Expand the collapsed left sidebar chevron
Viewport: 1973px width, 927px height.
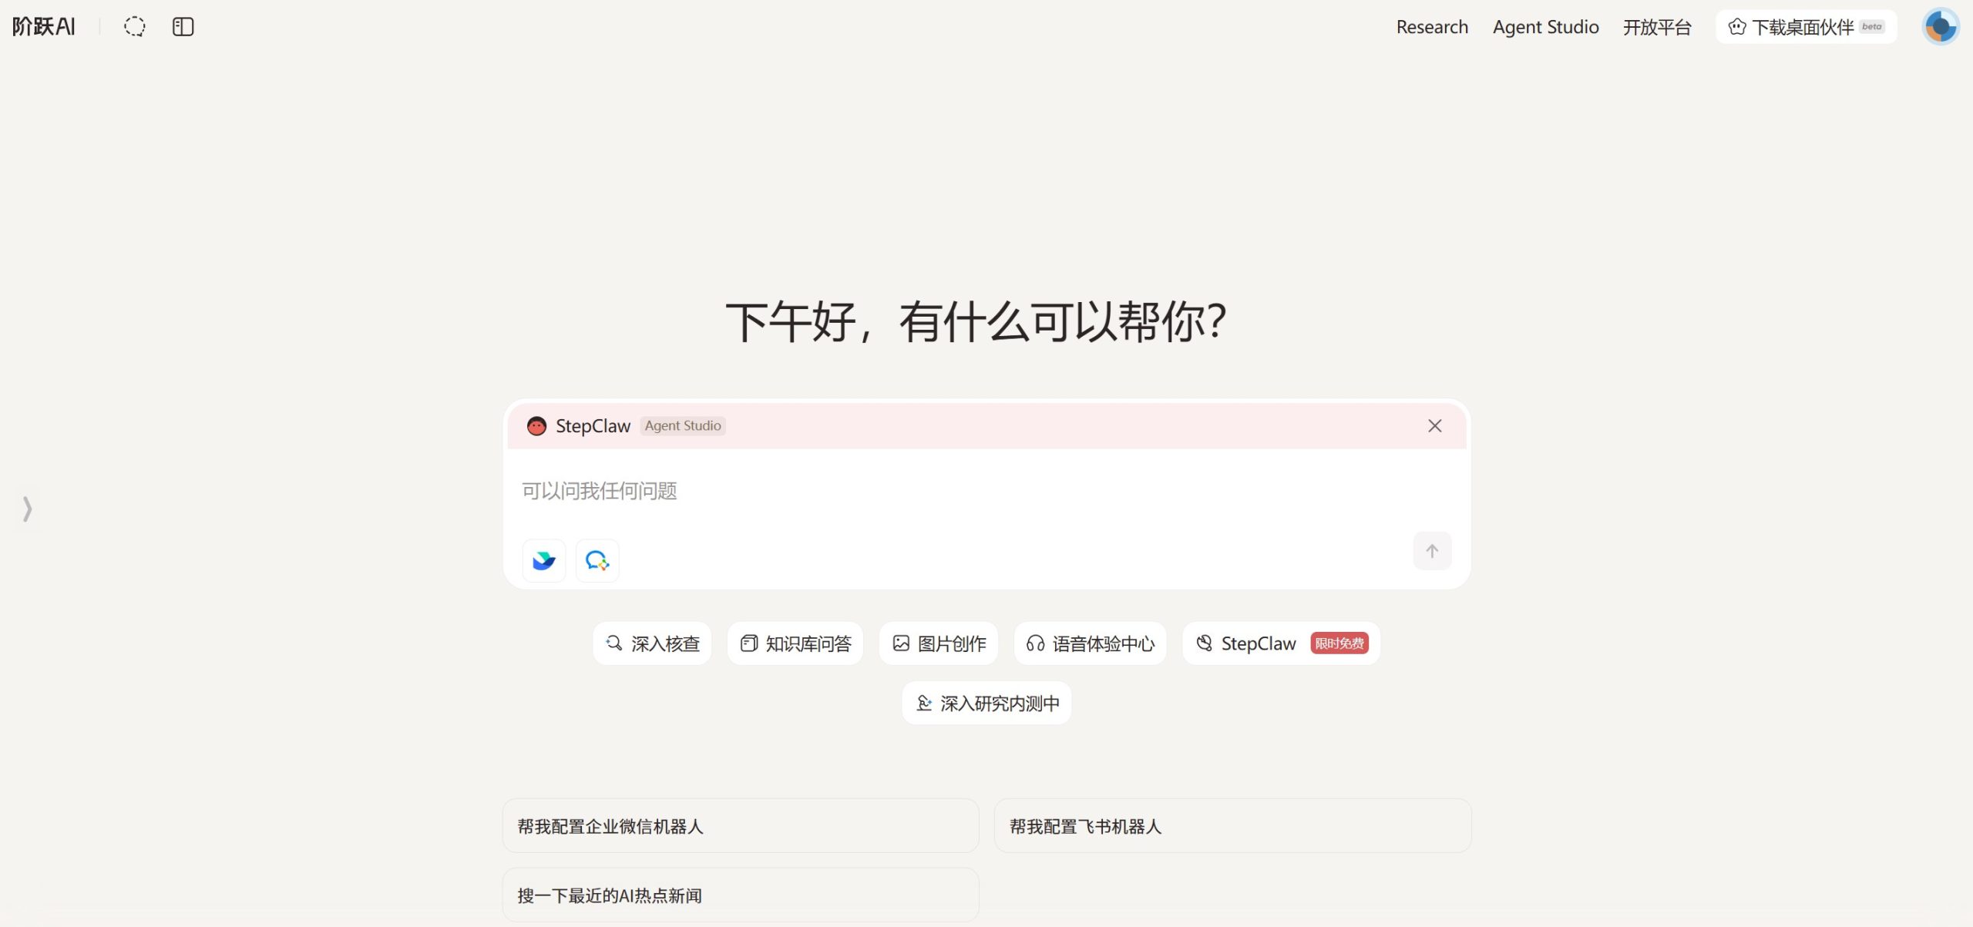[28, 509]
